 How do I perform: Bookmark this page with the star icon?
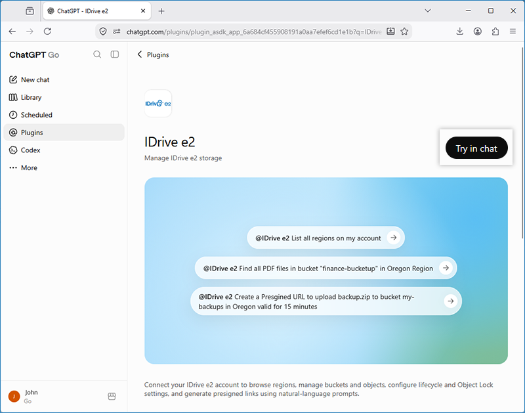pos(404,32)
